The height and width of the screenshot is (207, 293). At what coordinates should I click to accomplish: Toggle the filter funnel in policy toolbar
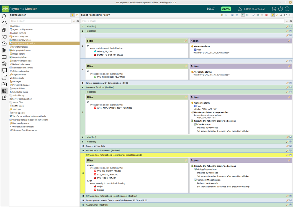coord(273,15)
